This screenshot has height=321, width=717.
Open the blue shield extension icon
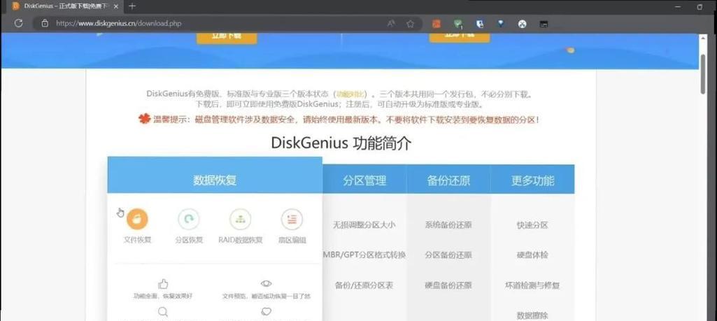tap(480, 24)
